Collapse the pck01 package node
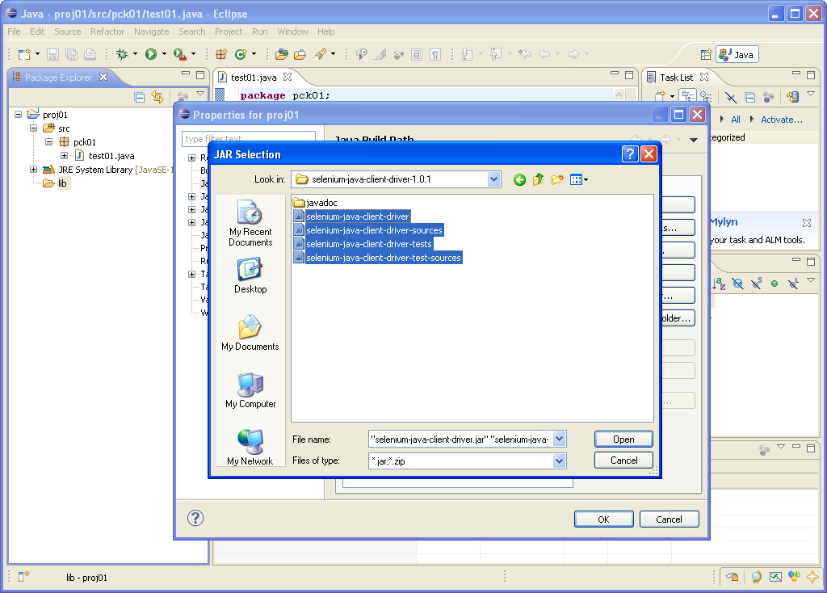This screenshot has height=593, width=827. tap(48, 141)
